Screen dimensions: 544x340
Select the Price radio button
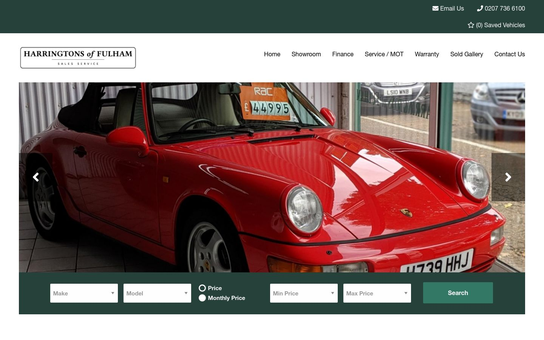click(x=202, y=288)
